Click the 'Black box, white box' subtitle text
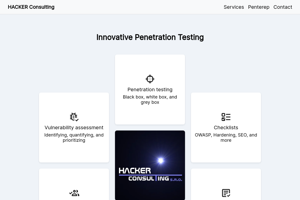300x200 pixels. coord(150,99)
